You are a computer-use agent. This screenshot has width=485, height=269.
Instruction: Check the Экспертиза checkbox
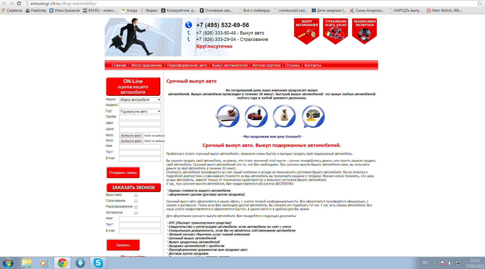[x=136, y=213]
